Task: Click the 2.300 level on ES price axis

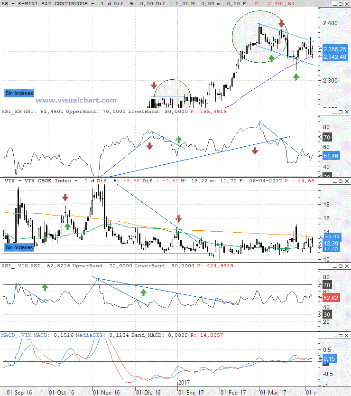Action: 330,81
